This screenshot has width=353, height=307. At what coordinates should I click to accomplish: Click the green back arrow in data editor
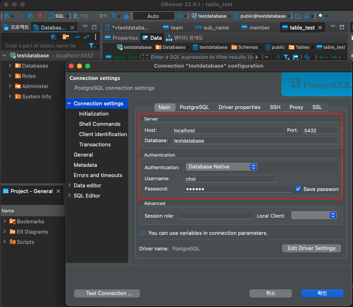tap(322, 57)
